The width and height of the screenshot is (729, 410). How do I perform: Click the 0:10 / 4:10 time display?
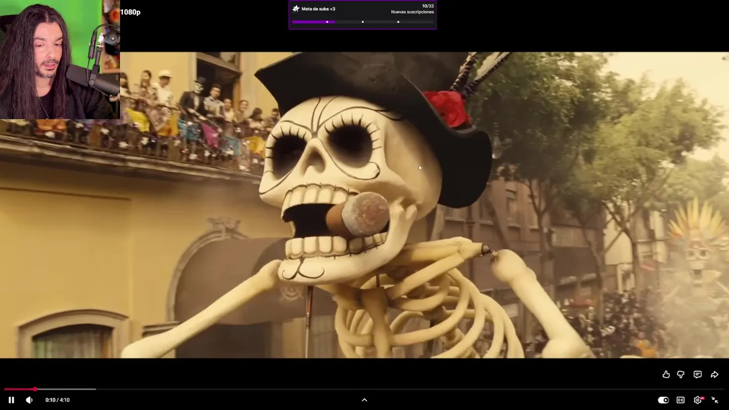[x=58, y=400]
